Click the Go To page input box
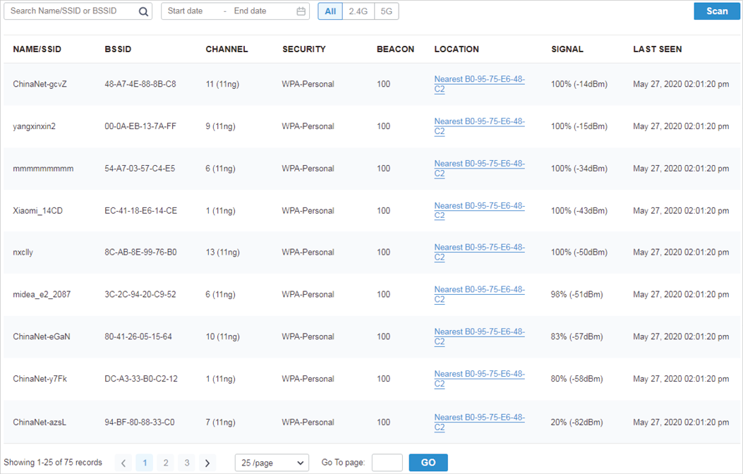The image size is (743, 474). (387, 463)
